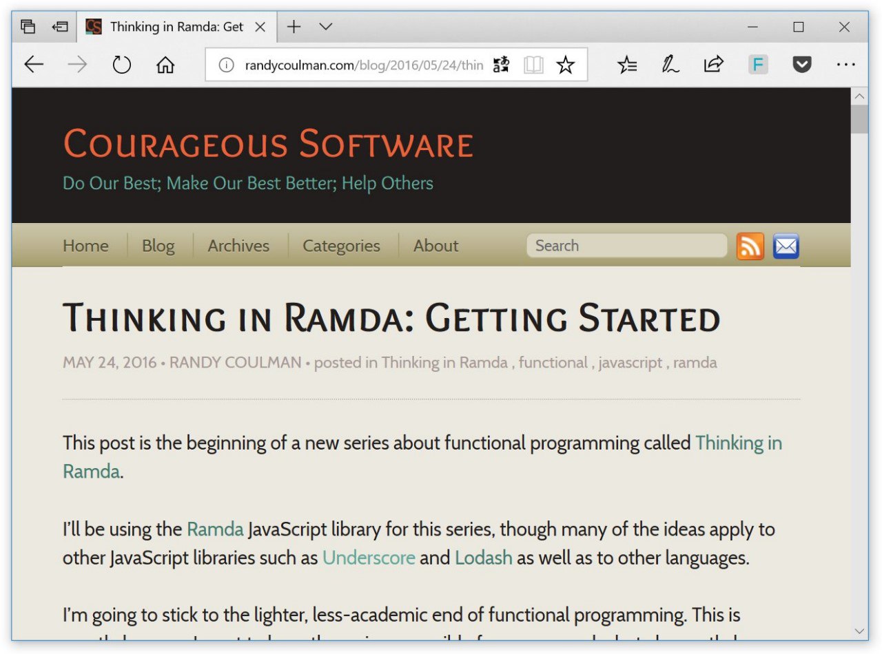Screen dimensions: 882x654
Task: Click the Share this page icon
Action: [x=713, y=65]
